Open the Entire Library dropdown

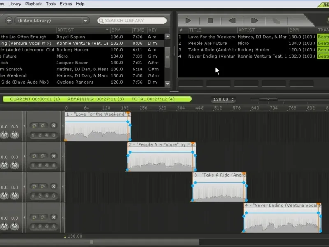pyautogui.click(x=85, y=21)
